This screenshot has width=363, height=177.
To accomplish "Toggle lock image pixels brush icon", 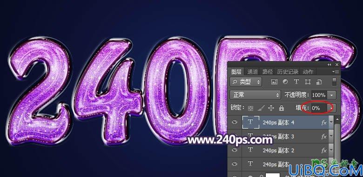I will click(x=261, y=108).
